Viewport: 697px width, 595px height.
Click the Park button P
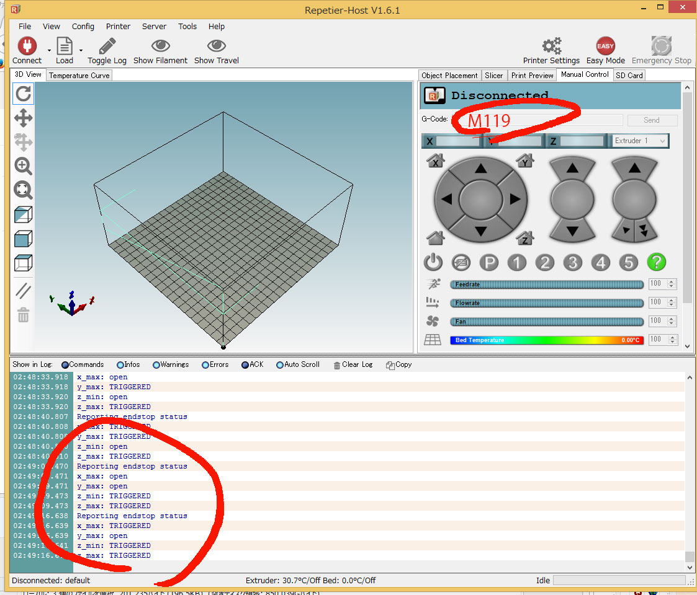pyautogui.click(x=489, y=262)
